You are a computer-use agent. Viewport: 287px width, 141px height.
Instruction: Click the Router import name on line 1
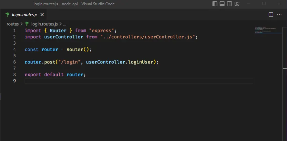58,30
